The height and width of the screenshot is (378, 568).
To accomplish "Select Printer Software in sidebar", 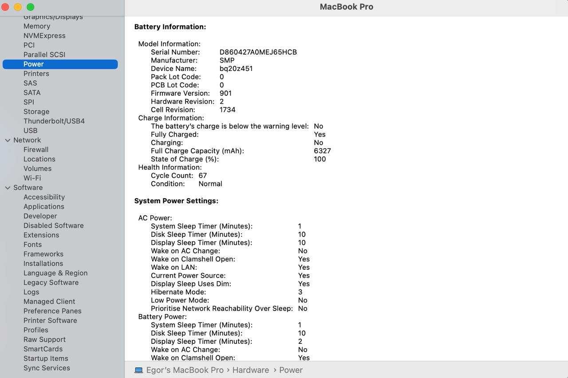I will pyautogui.click(x=50, y=321).
